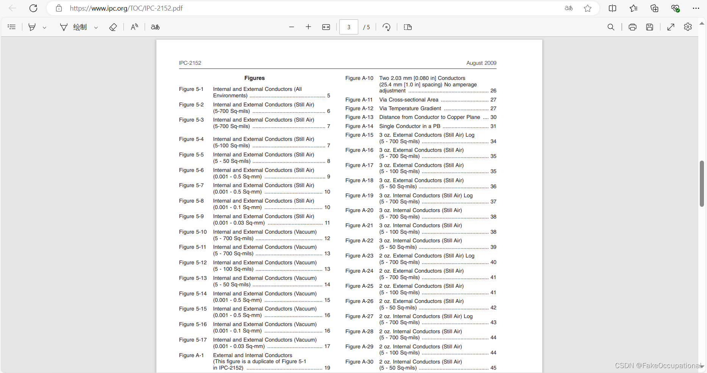This screenshot has width=707, height=373.
Task: Click 'Figure 5-1' entry label
Action: 191,89
